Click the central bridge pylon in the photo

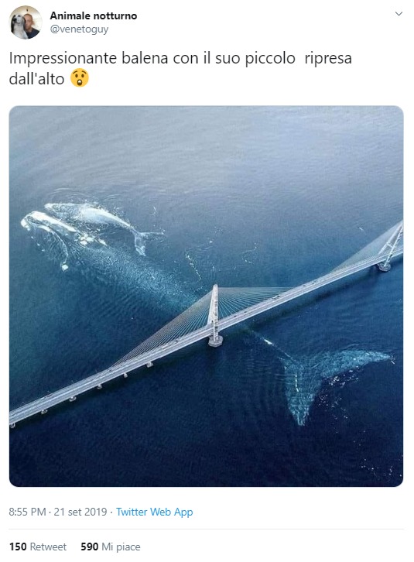(x=214, y=315)
